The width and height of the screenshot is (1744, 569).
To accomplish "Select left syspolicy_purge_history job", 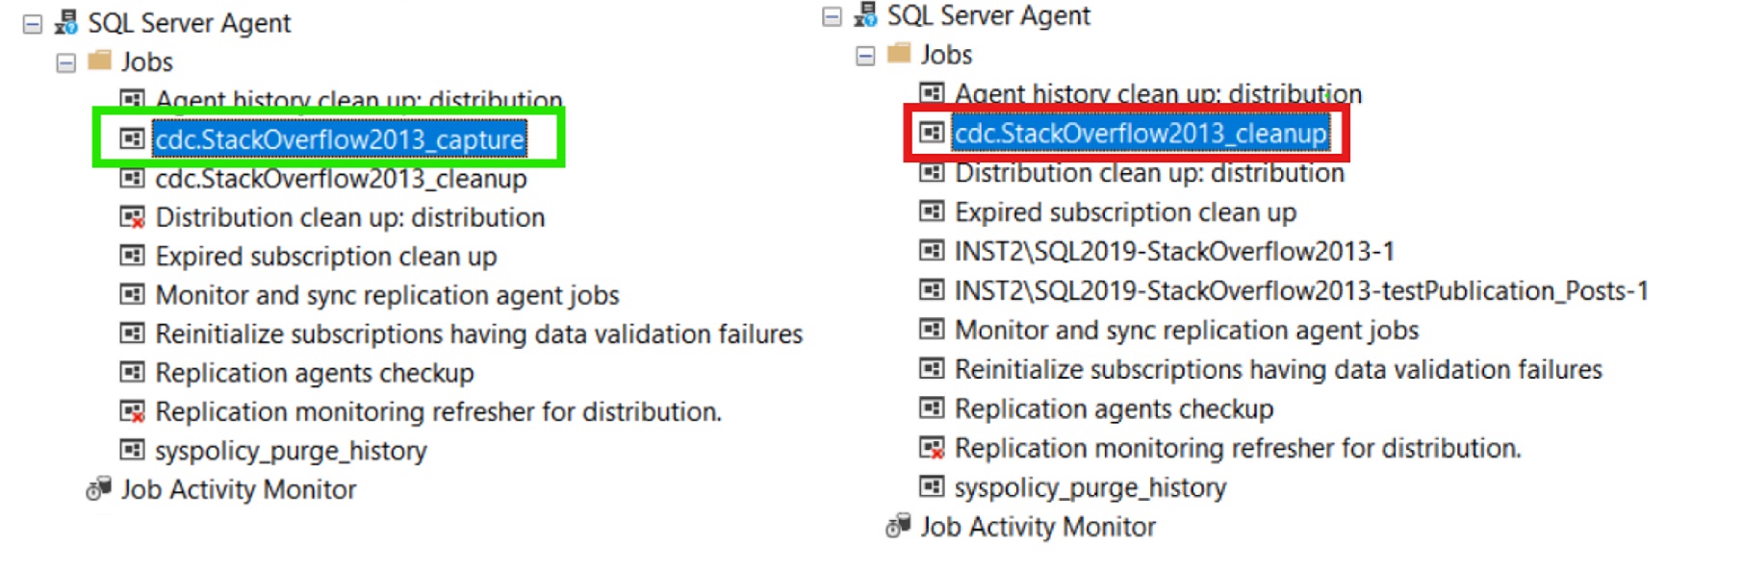I will [x=292, y=451].
